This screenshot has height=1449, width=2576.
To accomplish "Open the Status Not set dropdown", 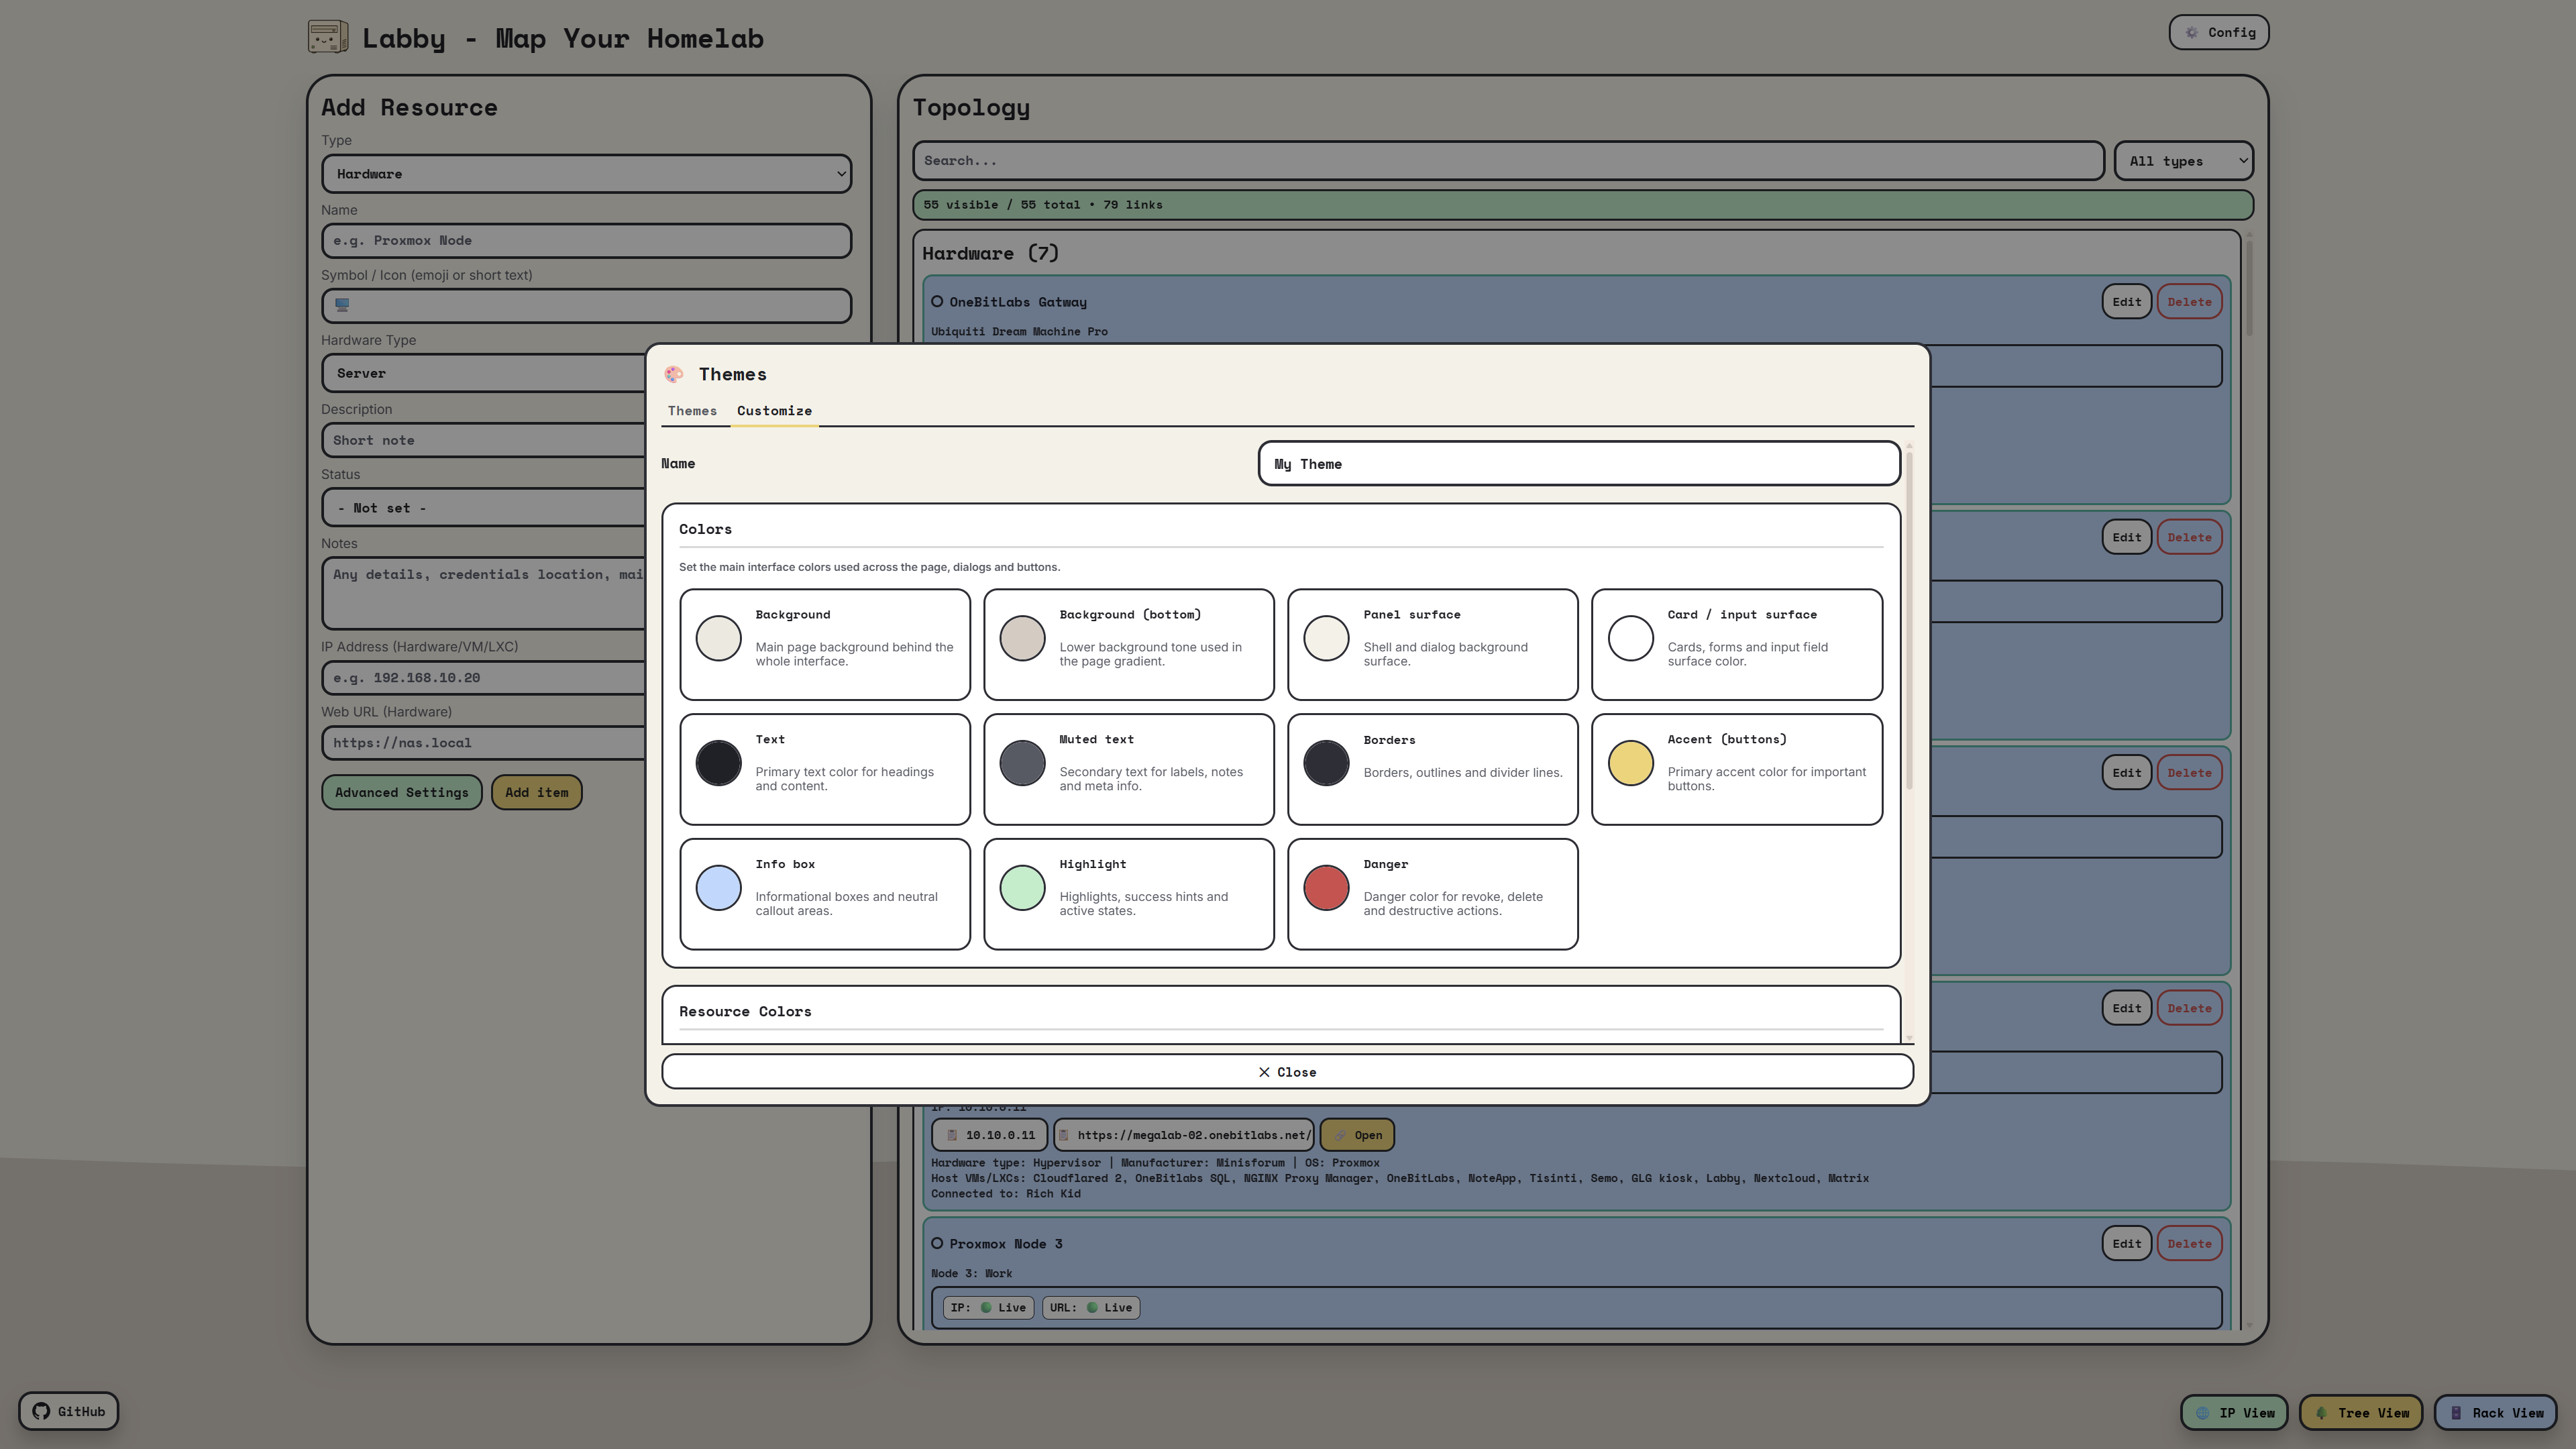I will tap(484, 508).
